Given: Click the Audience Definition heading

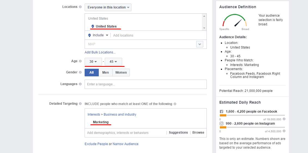Looking at the screenshot, I should 238,7.
